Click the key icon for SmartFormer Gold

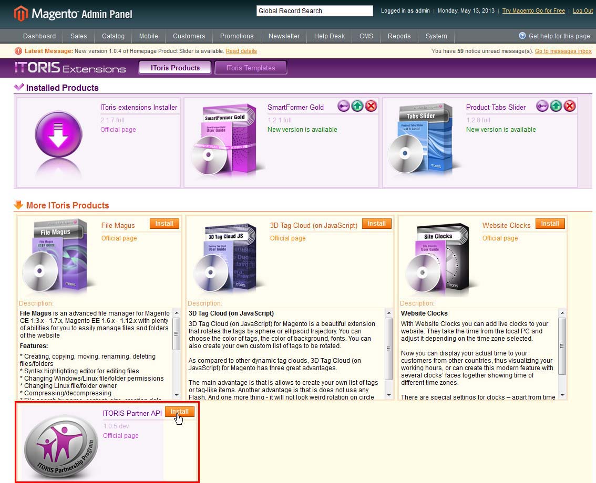coord(344,106)
